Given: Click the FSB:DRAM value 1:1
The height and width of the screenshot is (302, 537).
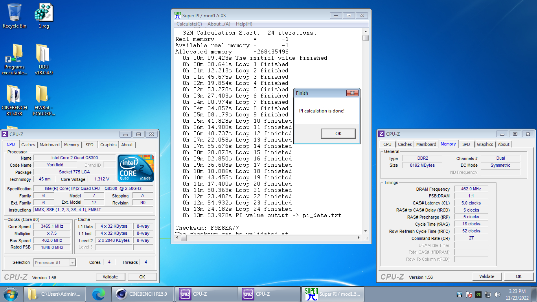Looking at the screenshot, I should point(471,196).
